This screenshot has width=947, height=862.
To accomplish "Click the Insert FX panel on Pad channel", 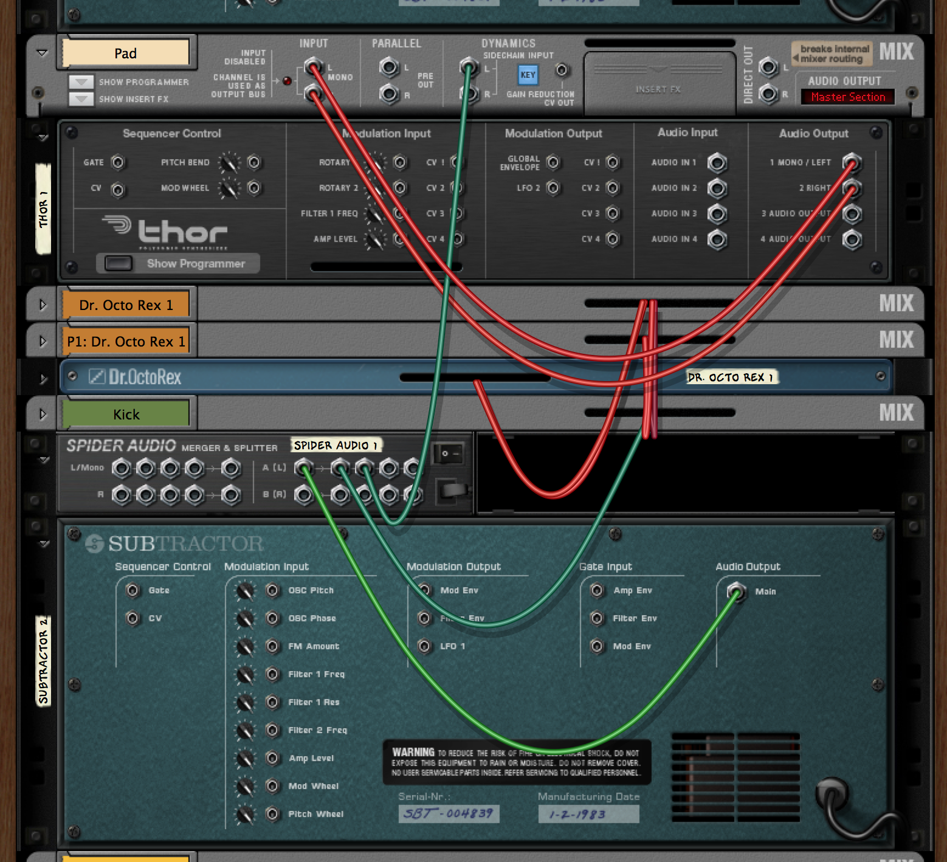I will [x=659, y=82].
